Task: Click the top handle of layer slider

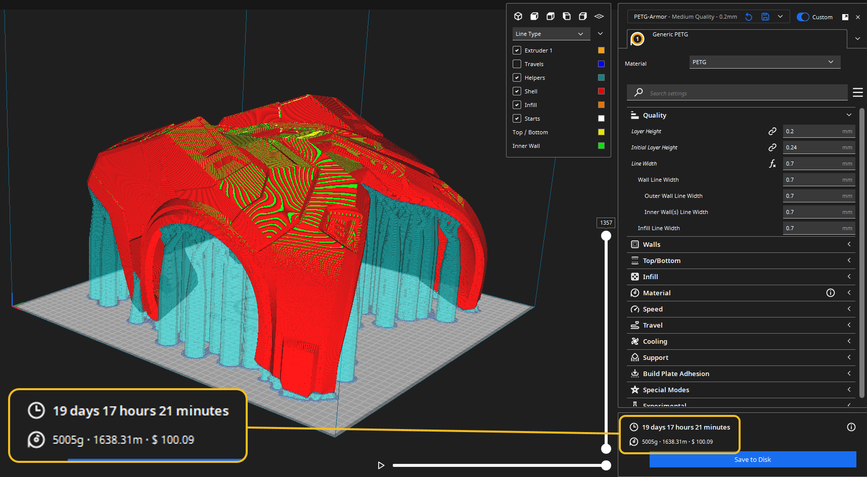Action: pyautogui.click(x=606, y=236)
